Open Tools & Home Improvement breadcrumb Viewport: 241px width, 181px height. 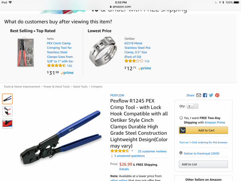coord(22,86)
